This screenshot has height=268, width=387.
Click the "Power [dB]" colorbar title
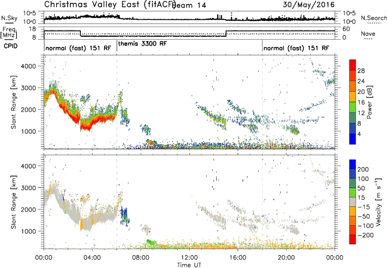point(369,102)
